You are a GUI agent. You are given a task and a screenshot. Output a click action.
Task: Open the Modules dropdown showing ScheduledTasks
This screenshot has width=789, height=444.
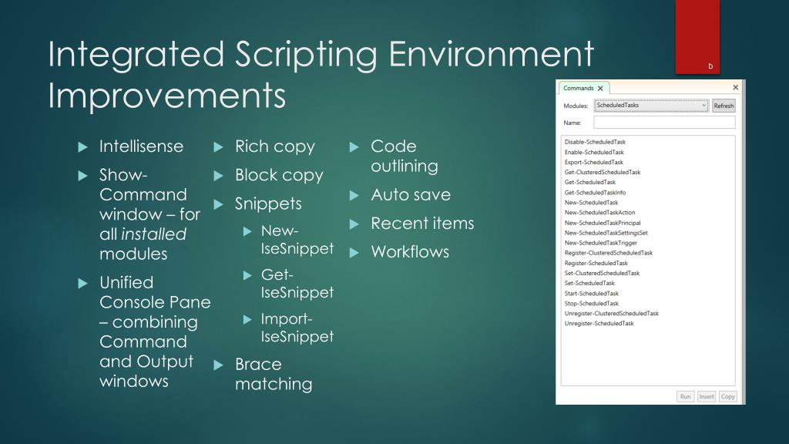pyautogui.click(x=651, y=105)
